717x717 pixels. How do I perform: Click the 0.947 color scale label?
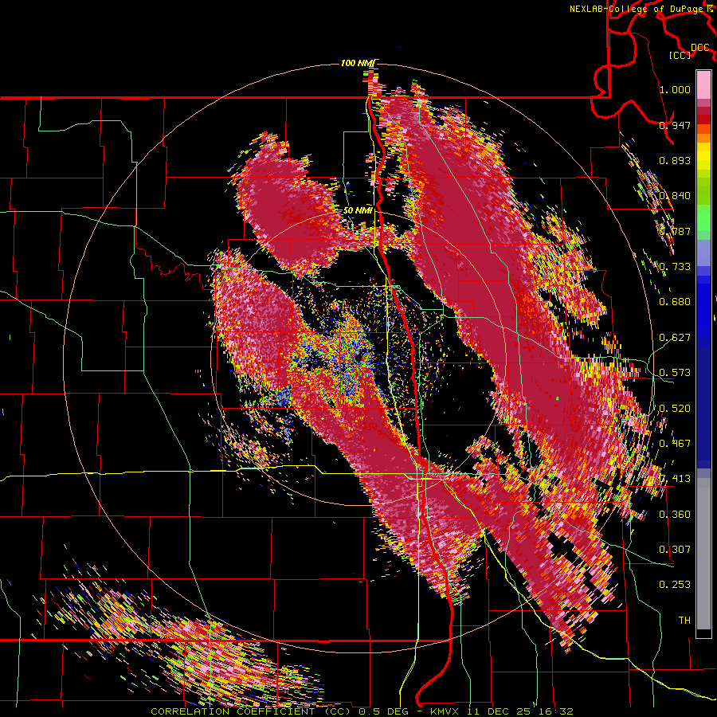(x=675, y=125)
